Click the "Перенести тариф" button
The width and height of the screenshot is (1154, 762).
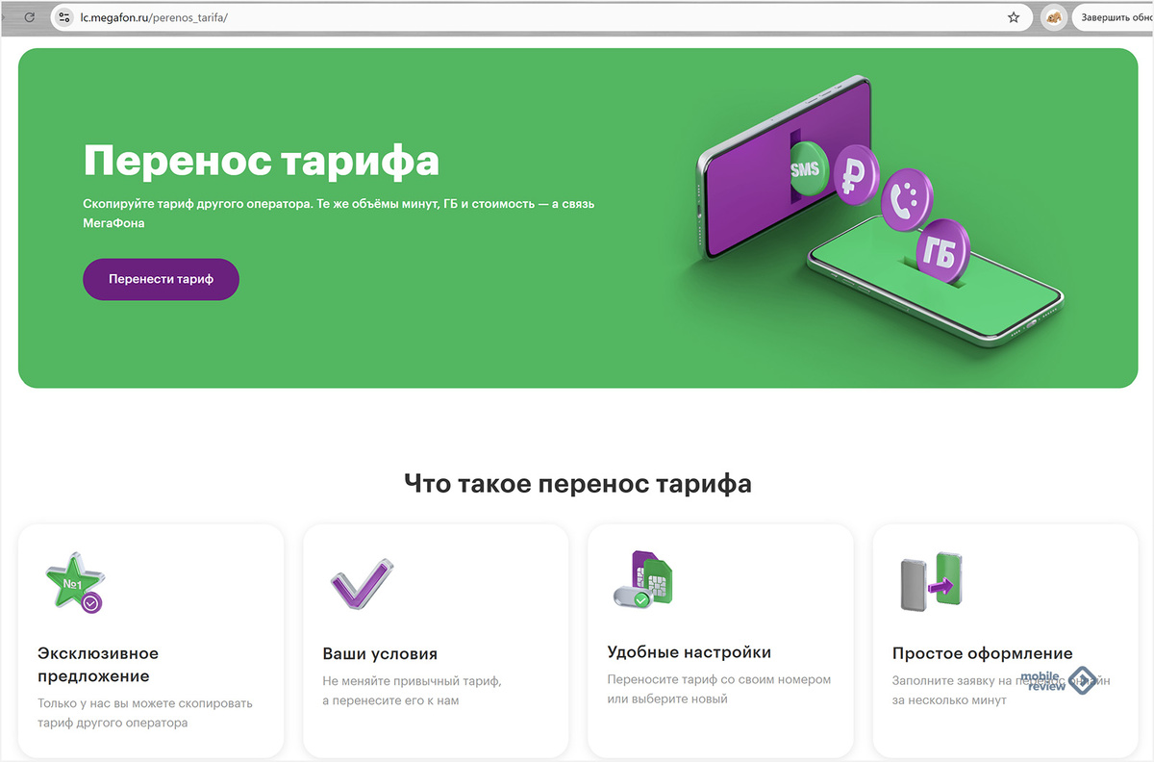[161, 279]
